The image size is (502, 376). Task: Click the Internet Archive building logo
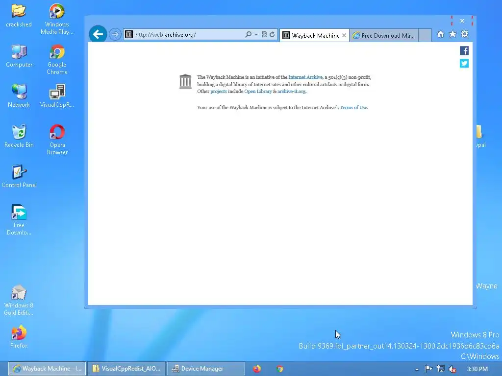[x=185, y=82]
